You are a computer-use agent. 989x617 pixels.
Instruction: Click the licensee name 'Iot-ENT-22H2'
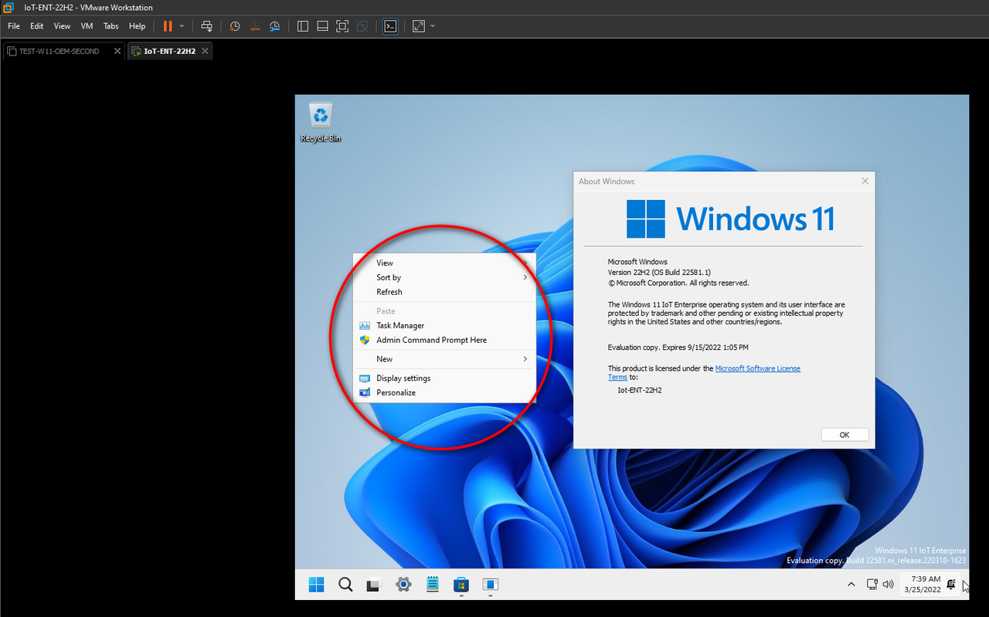pyautogui.click(x=640, y=391)
